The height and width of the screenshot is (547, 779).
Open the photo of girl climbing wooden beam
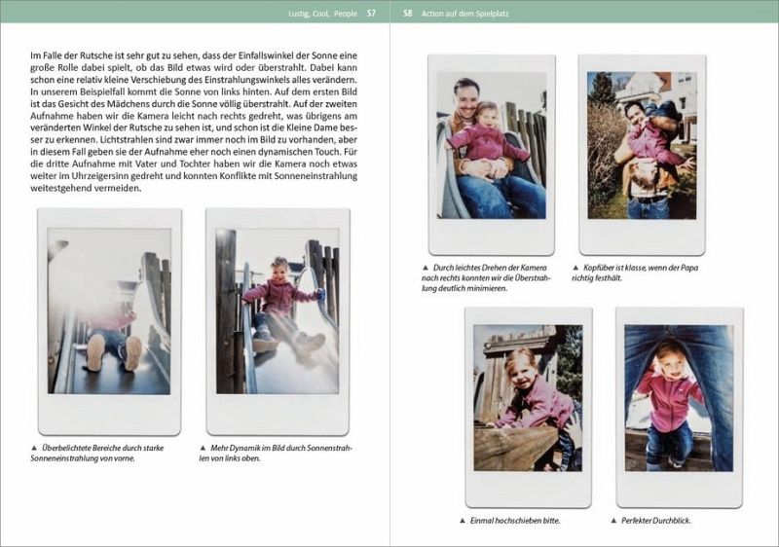527,397
